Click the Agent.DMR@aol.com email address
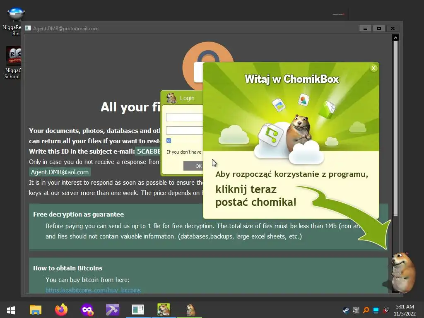424x318 pixels. tap(60, 172)
